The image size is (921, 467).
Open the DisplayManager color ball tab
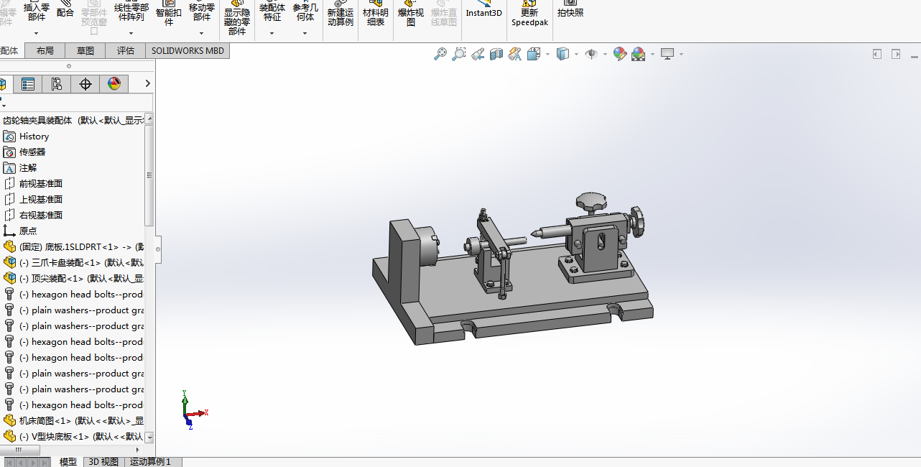point(114,84)
